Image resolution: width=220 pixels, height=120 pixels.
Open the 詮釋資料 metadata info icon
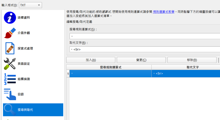point(10,18)
